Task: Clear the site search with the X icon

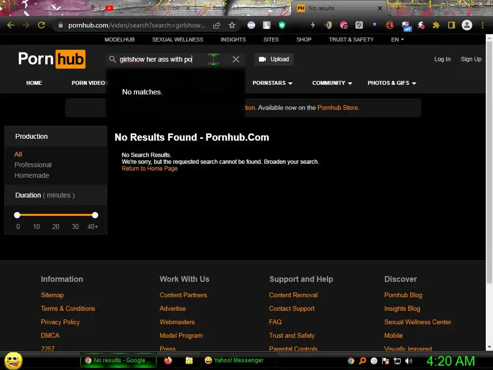Action: point(236,59)
